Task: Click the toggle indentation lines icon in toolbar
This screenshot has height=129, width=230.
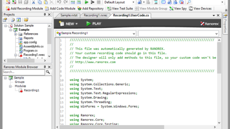Action: click(156, 2)
